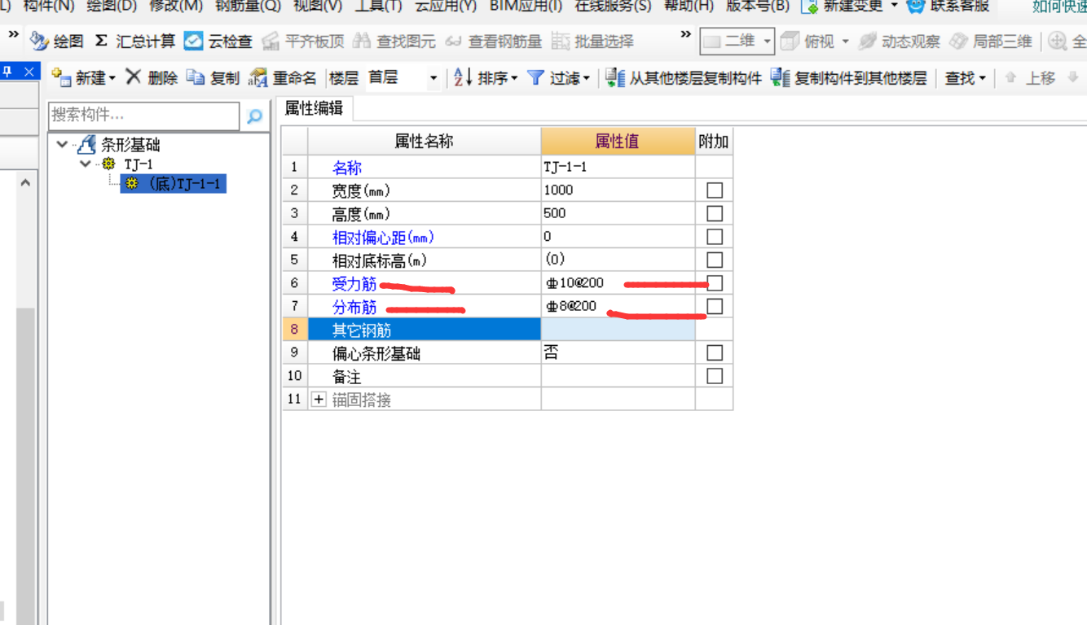Open the 帮助(H) menu
1087x625 pixels.
pos(689,6)
